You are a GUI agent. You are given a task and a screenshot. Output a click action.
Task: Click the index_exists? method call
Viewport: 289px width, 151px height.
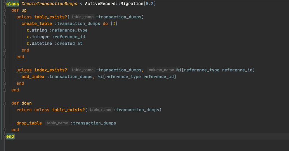tap(51, 70)
